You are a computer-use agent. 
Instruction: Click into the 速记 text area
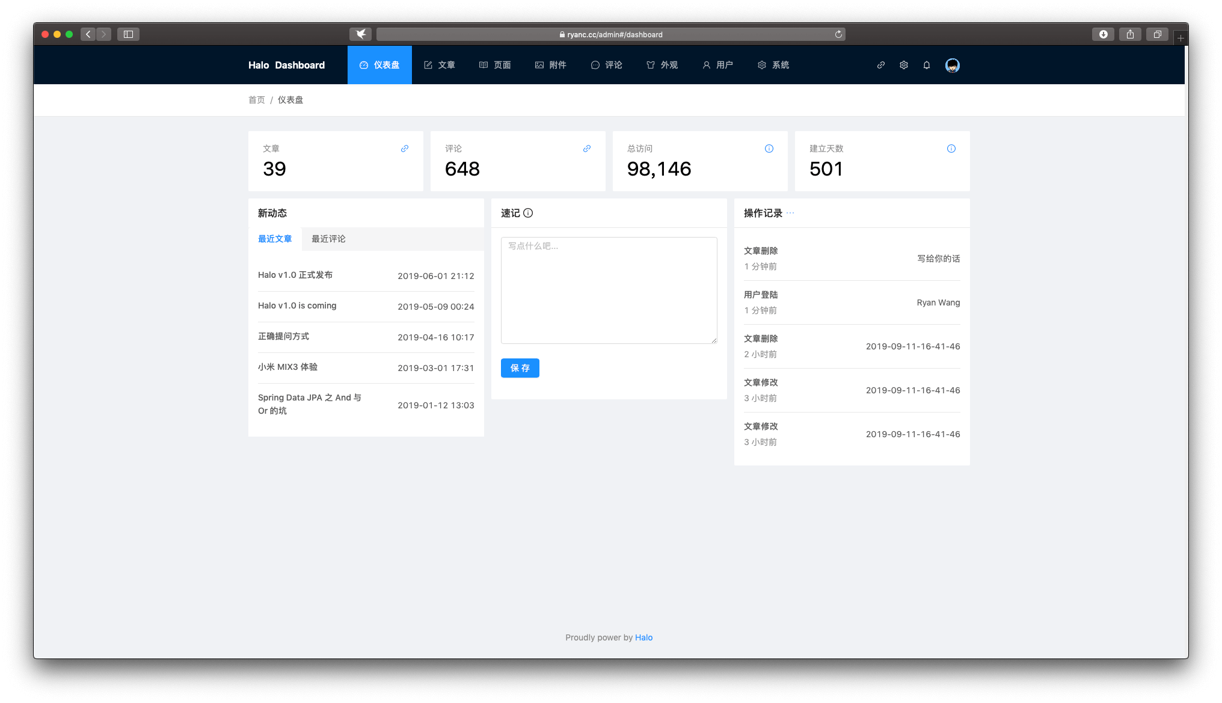609,290
